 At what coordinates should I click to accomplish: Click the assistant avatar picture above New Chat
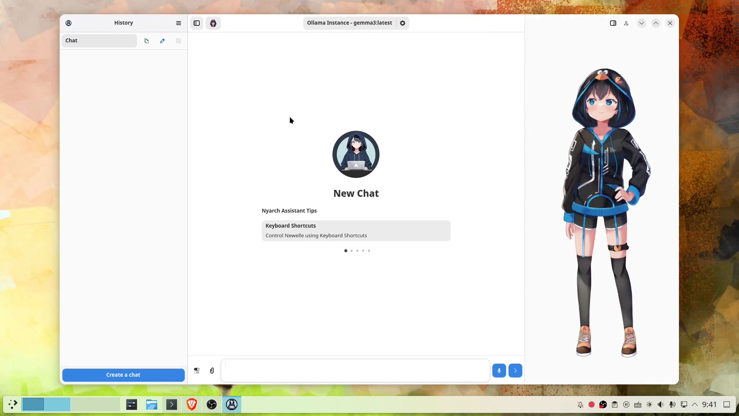tap(356, 154)
